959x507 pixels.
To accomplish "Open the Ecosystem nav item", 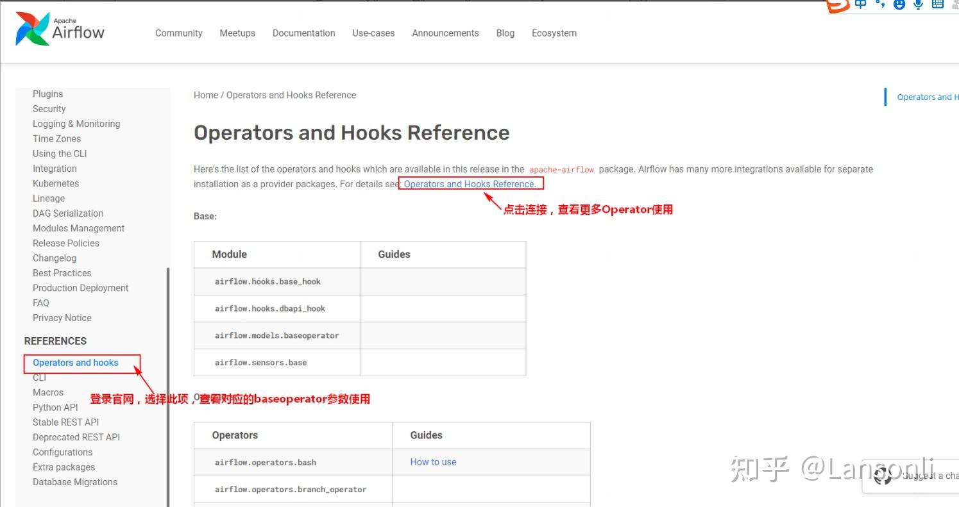I will (554, 33).
